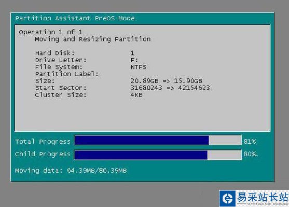Click the 'Hard Disk:' label
The height and width of the screenshot is (207, 289).
pyautogui.click(x=55, y=53)
